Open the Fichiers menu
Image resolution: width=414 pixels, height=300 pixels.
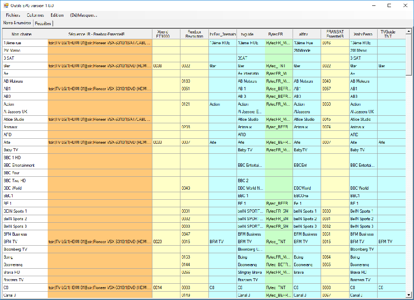point(13,15)
